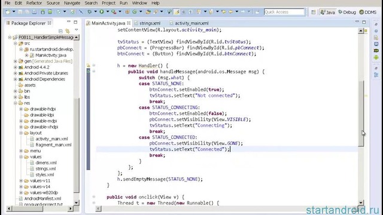383x215 pixels.
Task: Open the File menu
Action: pos(7,3)
